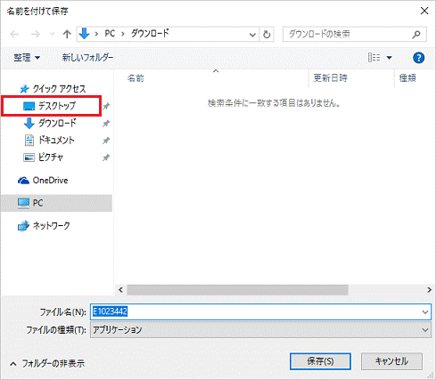The width and height of the screenshot is (436, 380).
Task: Open the 整理 menu
Action: click(x=27, y=58)
